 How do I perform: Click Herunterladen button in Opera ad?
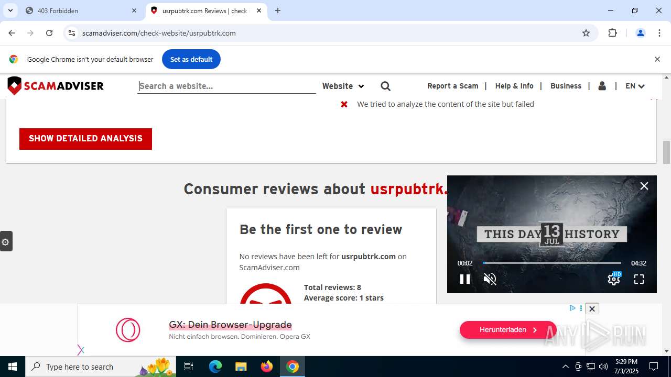pos(508,330)
